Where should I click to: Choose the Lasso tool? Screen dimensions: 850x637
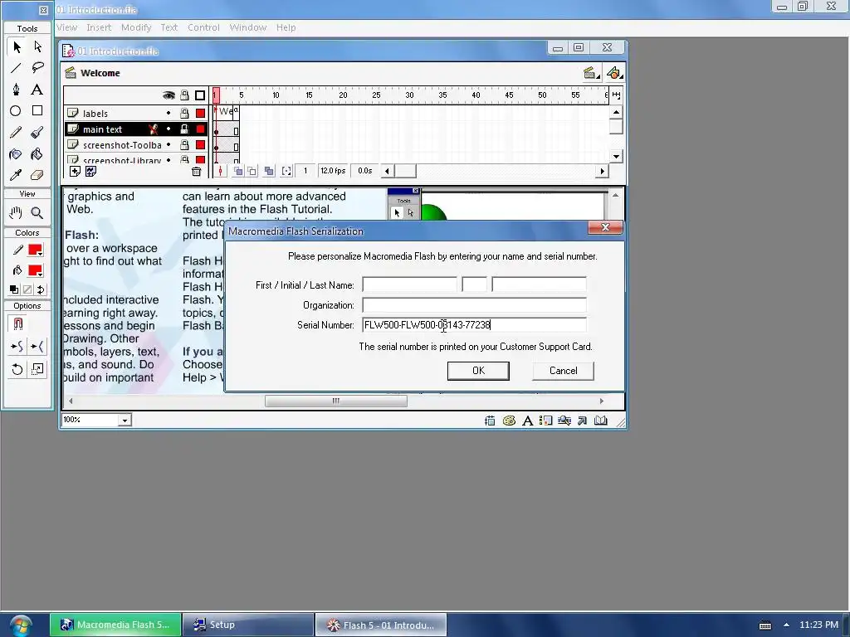point(37,68)
